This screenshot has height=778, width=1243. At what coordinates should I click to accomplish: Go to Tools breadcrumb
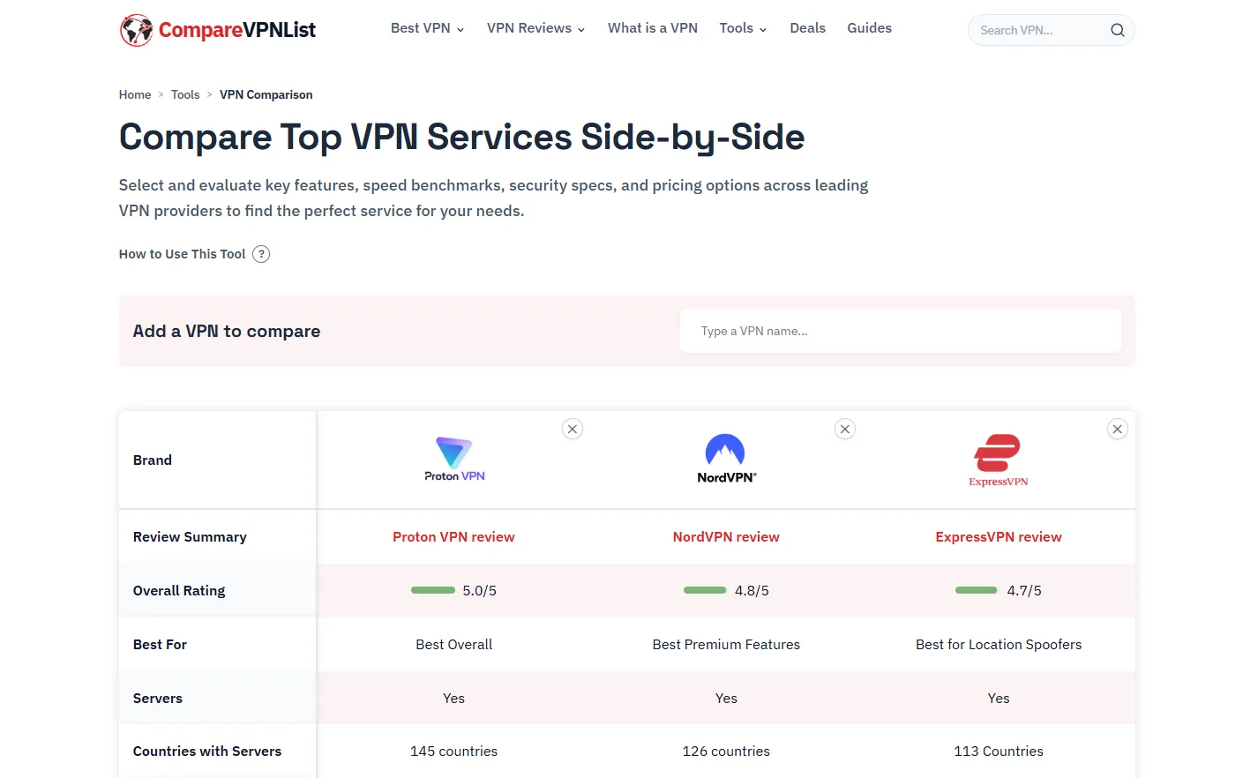tap(185, 94)
